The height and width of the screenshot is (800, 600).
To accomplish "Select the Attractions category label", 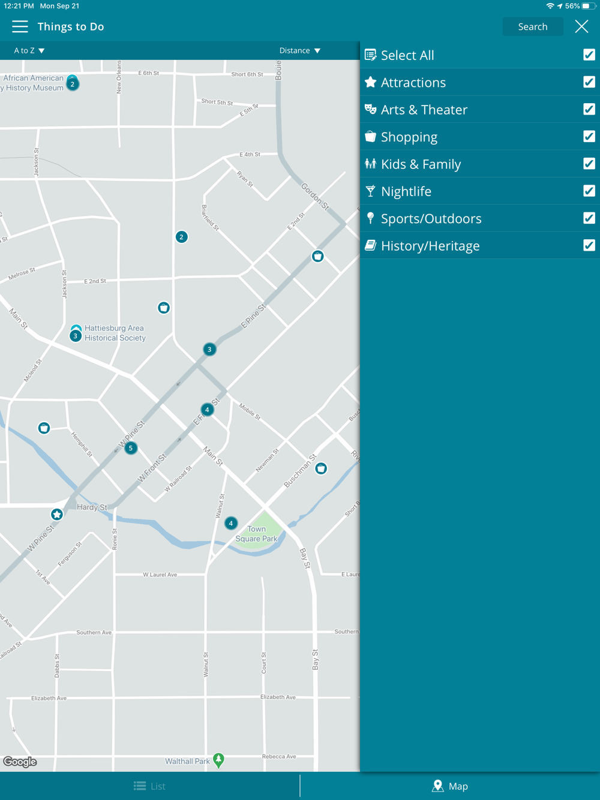I will tap(413, 82).
